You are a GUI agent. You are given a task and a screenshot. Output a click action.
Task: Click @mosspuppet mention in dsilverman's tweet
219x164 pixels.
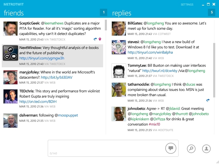click(66, 115)
